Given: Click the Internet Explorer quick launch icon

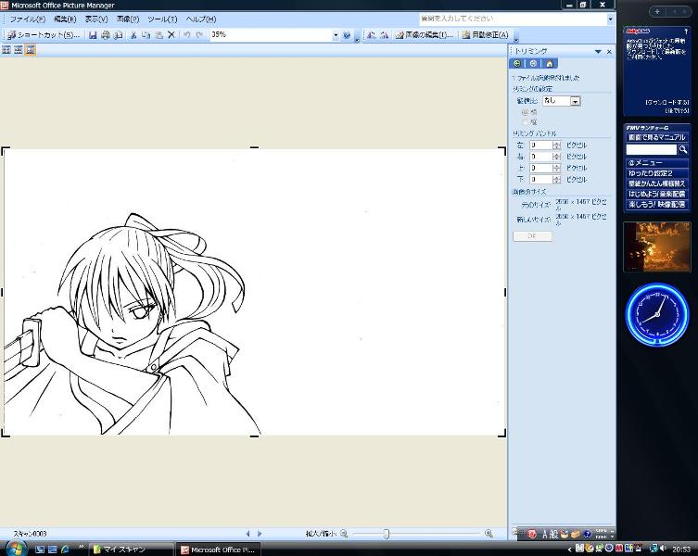Looking at the screenshot, I should (65, 550).
